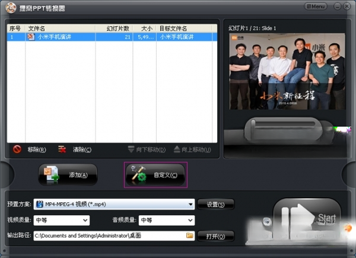
Task: Start the conversion with the Start button
Action: [307, 219]
